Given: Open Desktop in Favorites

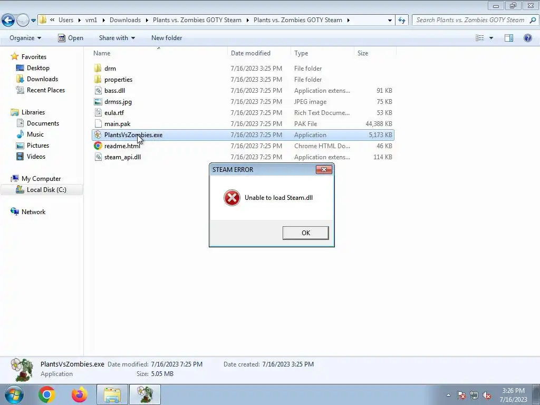Looking at the screenshot, I should pos(38,68).
